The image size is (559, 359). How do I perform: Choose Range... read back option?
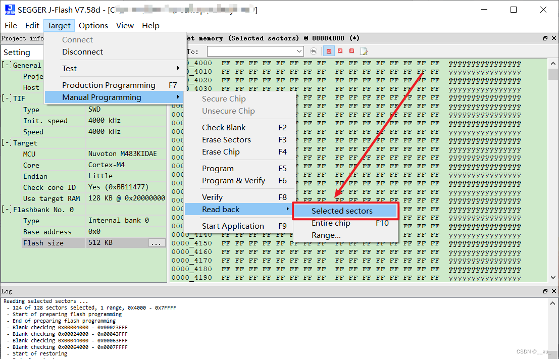point(345,235)
